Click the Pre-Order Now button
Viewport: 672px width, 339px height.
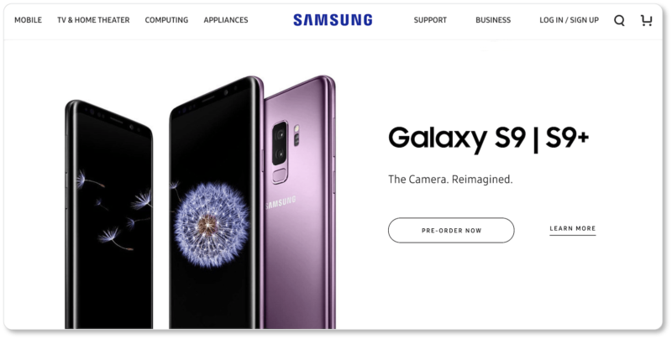coord(451,230)
